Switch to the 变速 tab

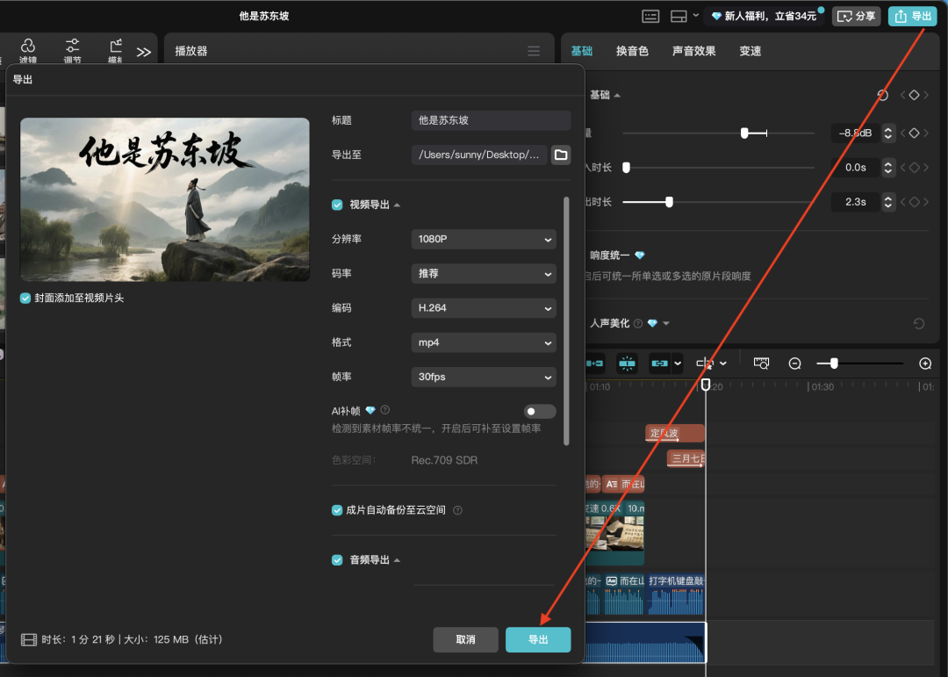[x=750, y=50]
